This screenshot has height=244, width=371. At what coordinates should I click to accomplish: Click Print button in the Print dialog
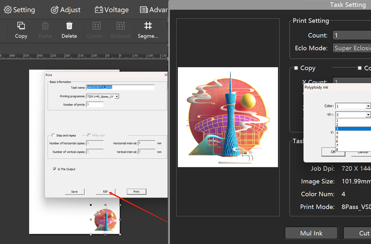click(x=136, y=192)
